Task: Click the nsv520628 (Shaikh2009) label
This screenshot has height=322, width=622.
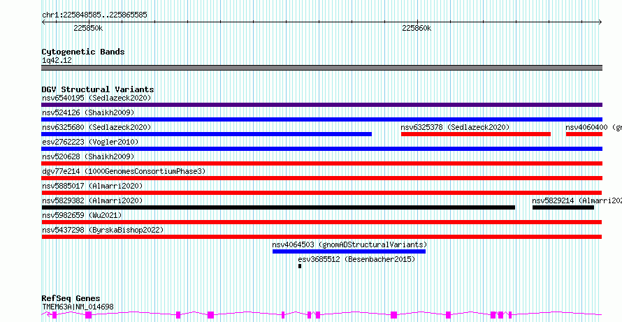Action: 88,156
